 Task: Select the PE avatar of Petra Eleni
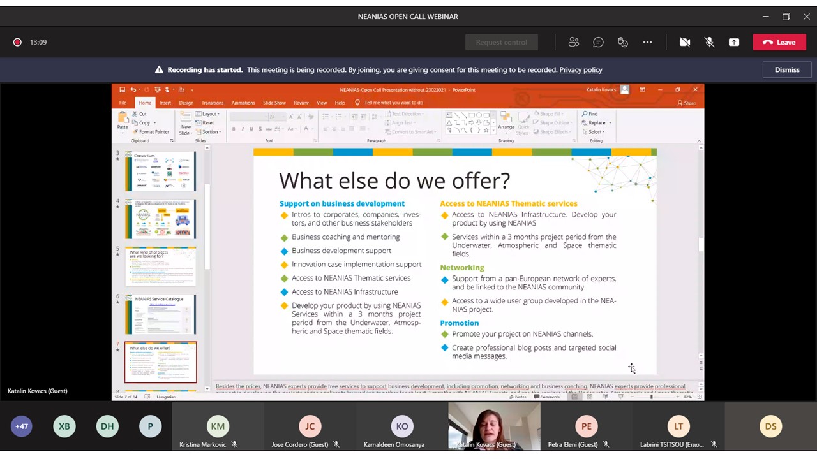click(586, 426)
